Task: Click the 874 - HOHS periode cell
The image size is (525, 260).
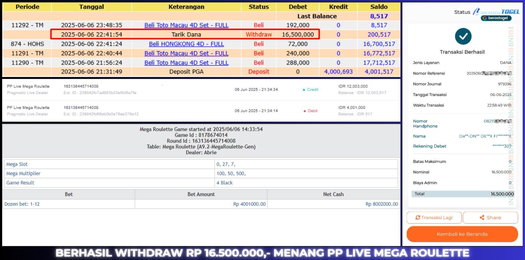Action: click(x=27, y=44)
